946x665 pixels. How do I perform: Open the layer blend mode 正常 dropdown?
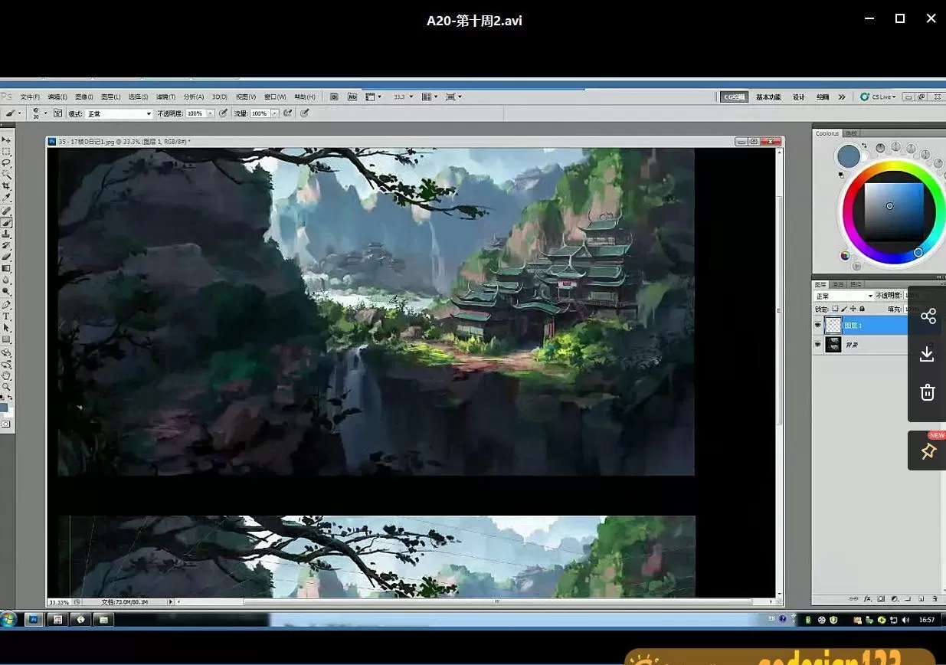(844, 296)
